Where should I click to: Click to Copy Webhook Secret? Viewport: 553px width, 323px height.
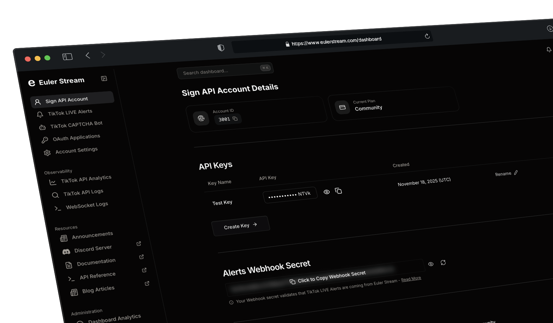tap(327, 277)
